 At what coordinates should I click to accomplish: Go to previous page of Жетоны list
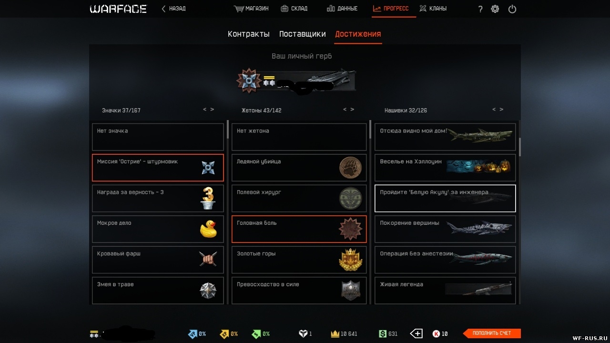pyautogui.click(x=345, y=110)
